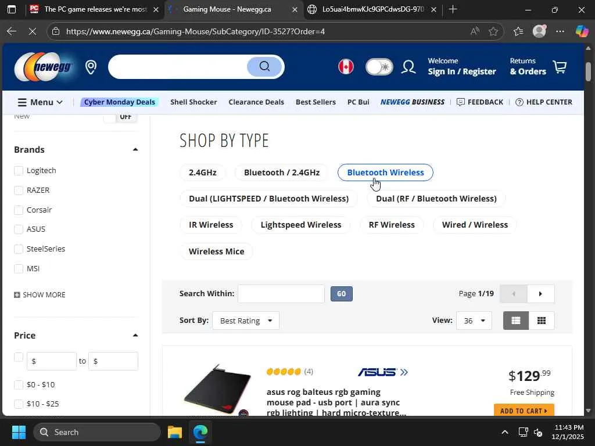The image size is (595, 446).
Task: Open the store location pin icon
Action: (91, 67)
